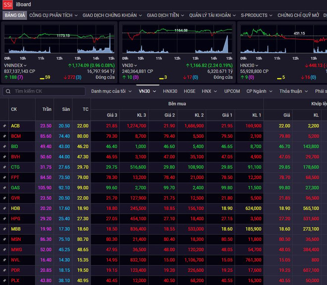Open the FPT stock symbol

(x=15, y=177)
